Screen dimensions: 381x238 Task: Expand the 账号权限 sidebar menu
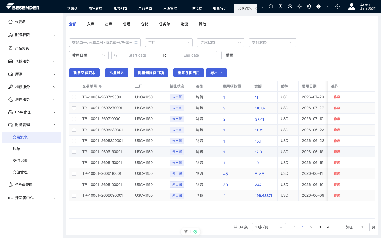tap(54, 35)
